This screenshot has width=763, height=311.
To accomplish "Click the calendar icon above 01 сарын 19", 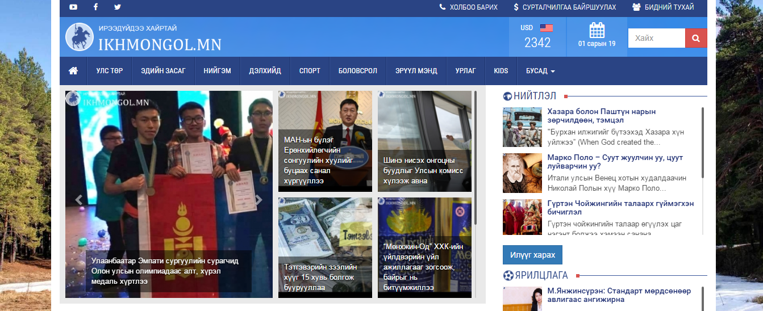I will coord(597,30).
